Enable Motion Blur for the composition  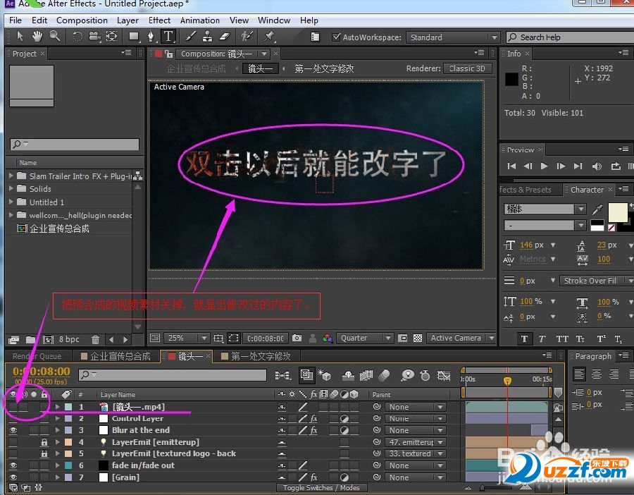(383, 375)
